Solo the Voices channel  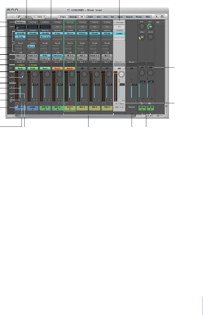(22, 100)
